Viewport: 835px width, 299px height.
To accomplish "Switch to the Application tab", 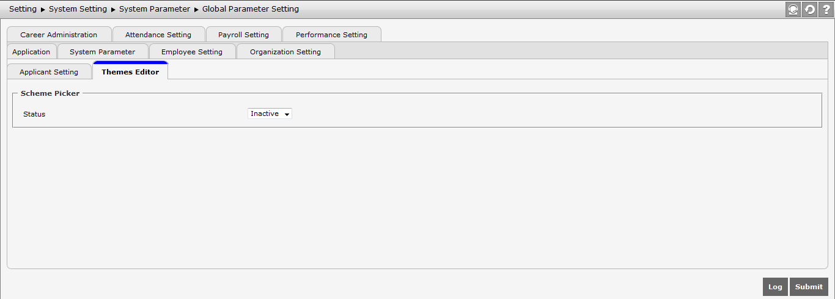I will [31, 52].
